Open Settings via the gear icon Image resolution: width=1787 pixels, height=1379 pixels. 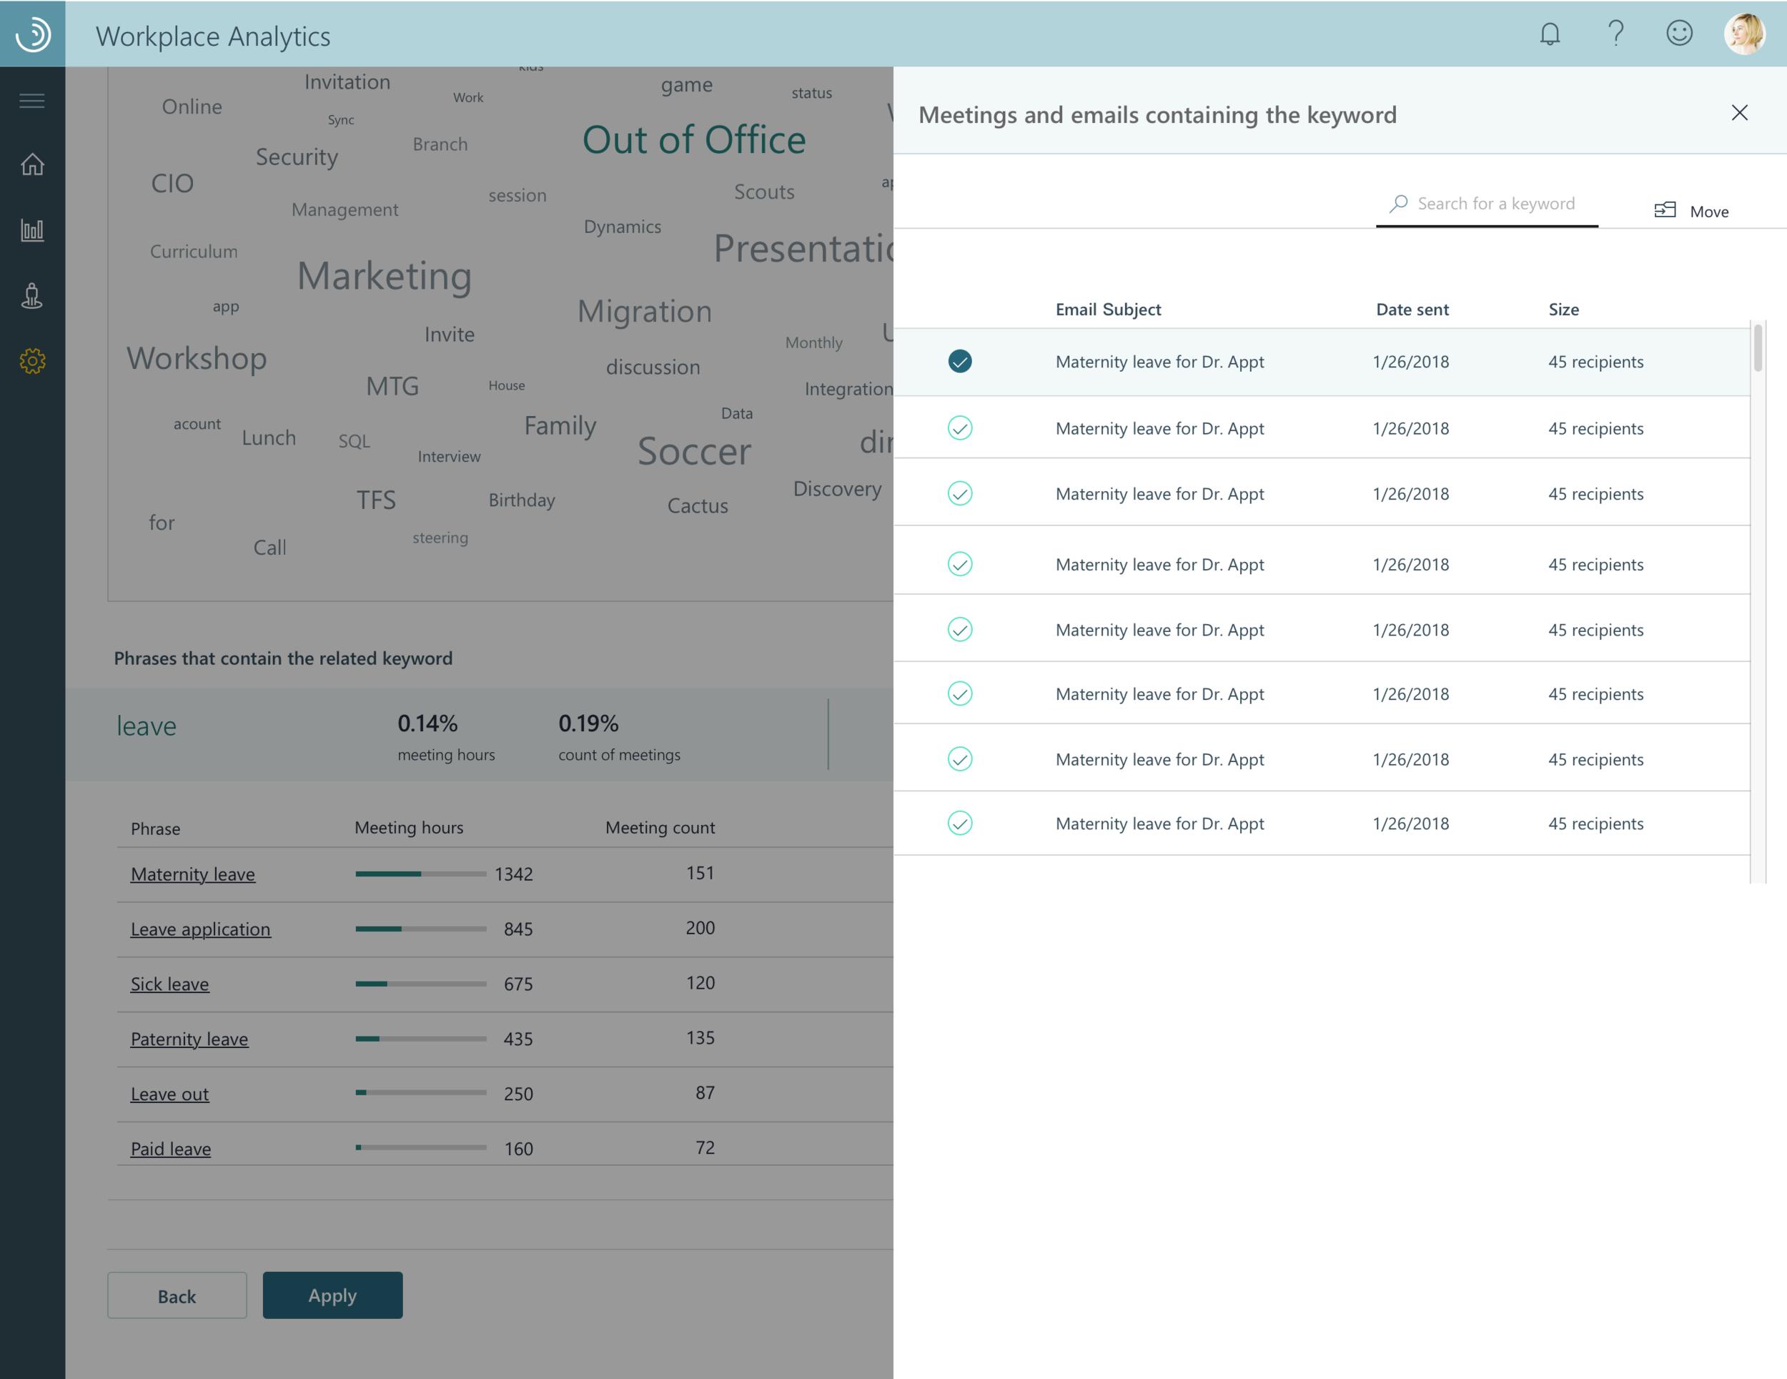(x=32, y=360)
